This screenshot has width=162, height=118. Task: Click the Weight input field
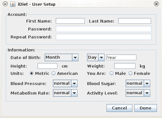[x=125, y=66]
